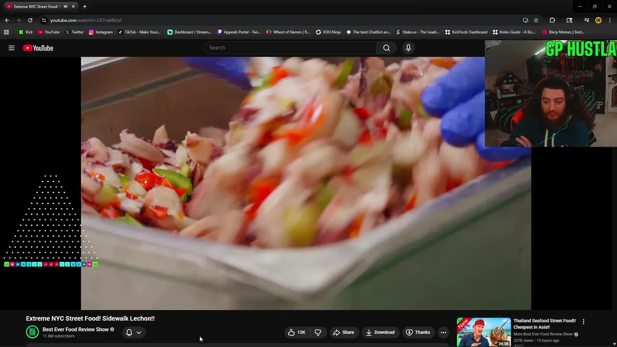617x347 pixels.
Task: Open the browser three-dot menu
Action: pos(610,20)
